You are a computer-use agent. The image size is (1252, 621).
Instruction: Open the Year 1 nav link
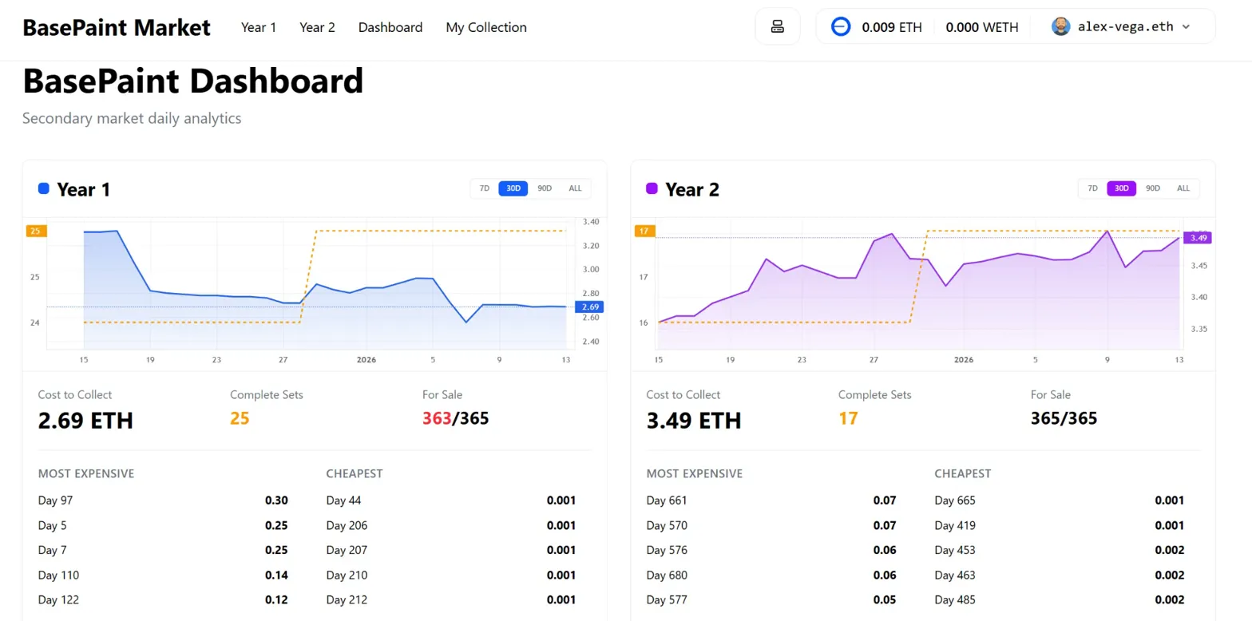tap(259, 27)
